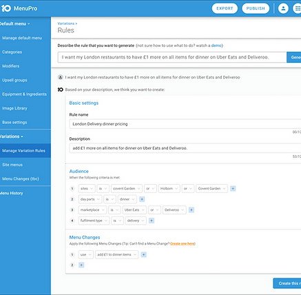Open first 'or' connector in sites row

[150, 189]
